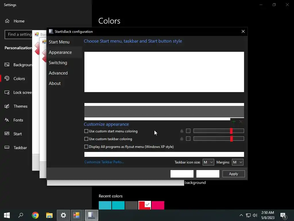
Task: Open the network tray icon
Action: [248, 215]
